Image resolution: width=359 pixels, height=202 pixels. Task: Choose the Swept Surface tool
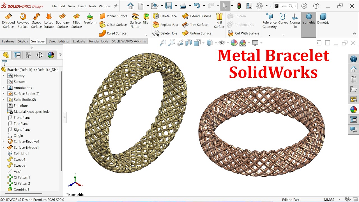[36, 21]
